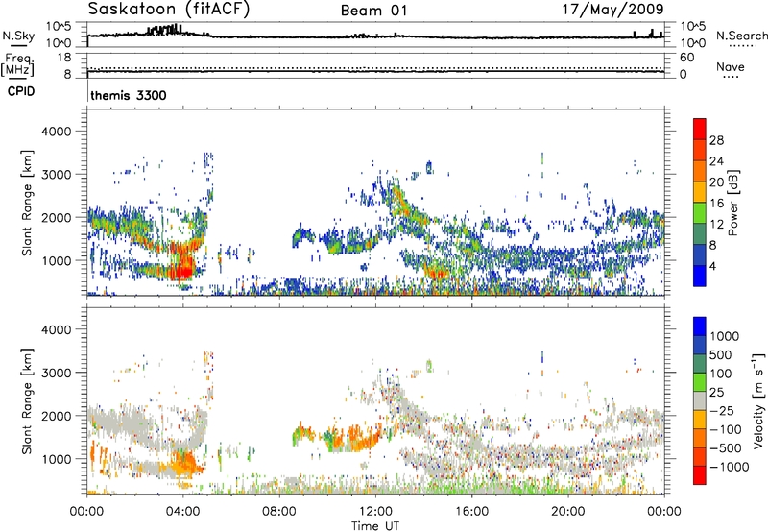Click the noise spikes in N.Sky trace

165,30
